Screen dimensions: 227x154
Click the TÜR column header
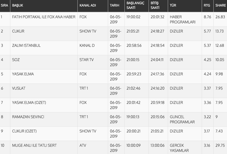pos(173,5)
